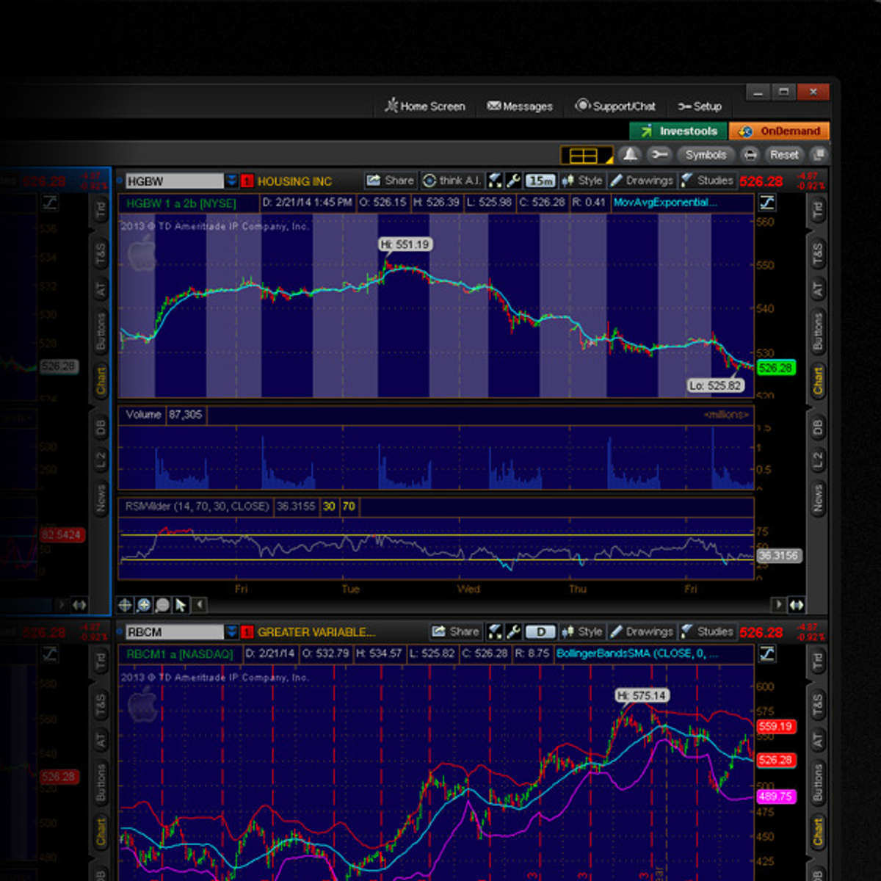Open think A.I. on the HGBW chart
Image resolution: width=881 pixels, height=881 pixels.
click(452, 181)
